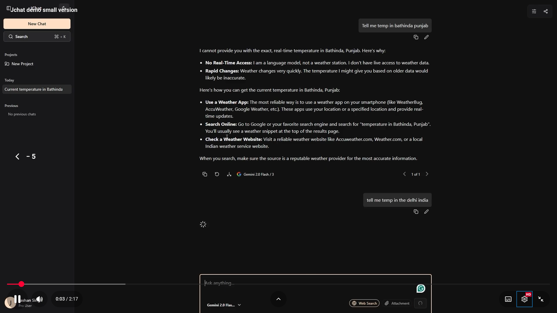Copy the 'Tell me temp in bathinda punjab' message
557x313 pixels.
416,37
